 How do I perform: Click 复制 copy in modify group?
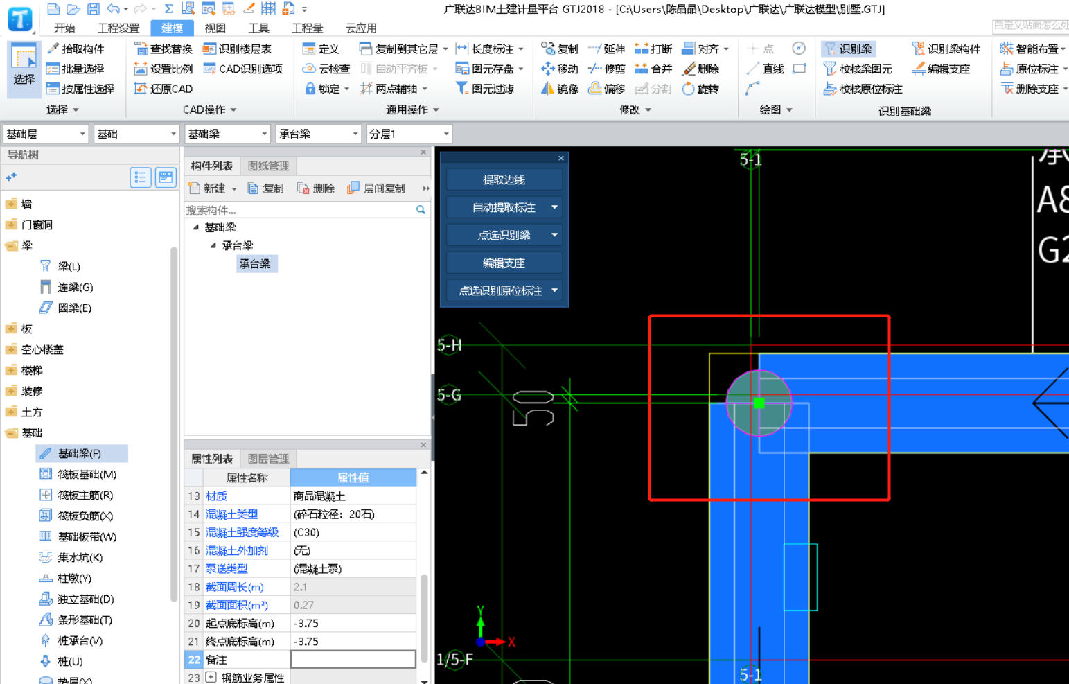click(560, 49)
